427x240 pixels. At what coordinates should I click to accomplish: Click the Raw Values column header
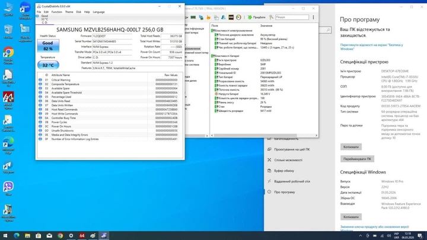[171, 75]
